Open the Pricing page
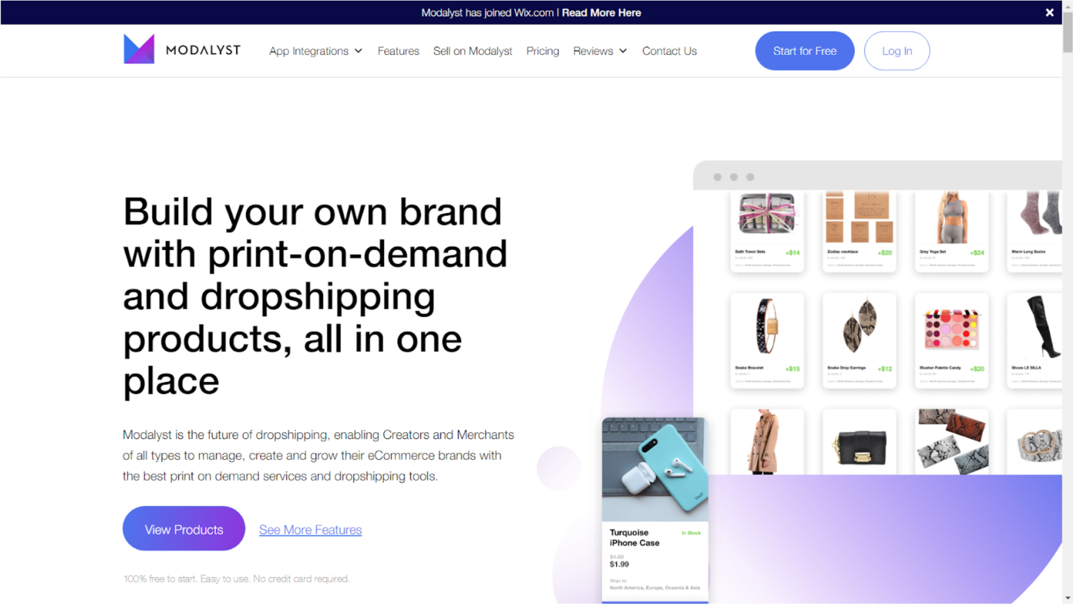Screen dimensions: 1073x604 [x=543, y=51]
